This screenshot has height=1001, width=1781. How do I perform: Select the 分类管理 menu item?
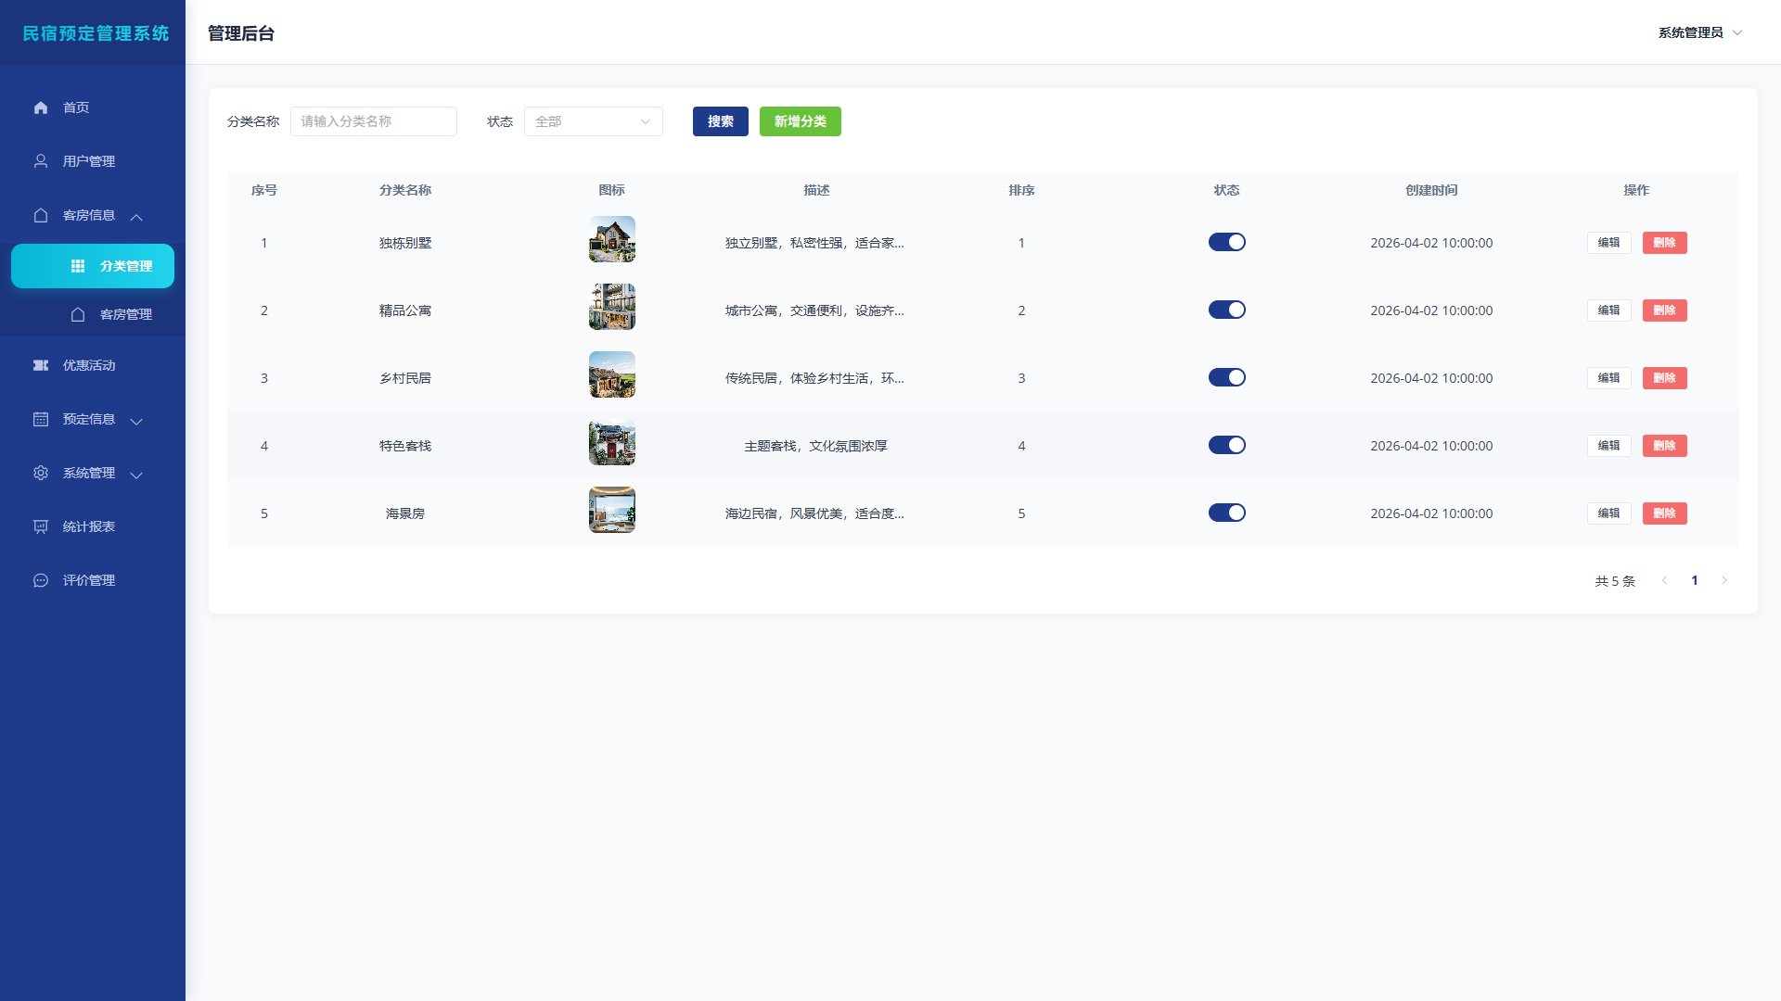pyautogui.click(x=93, y=266)
